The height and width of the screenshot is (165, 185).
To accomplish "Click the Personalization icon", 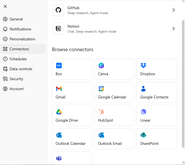I will pos(5,39).
